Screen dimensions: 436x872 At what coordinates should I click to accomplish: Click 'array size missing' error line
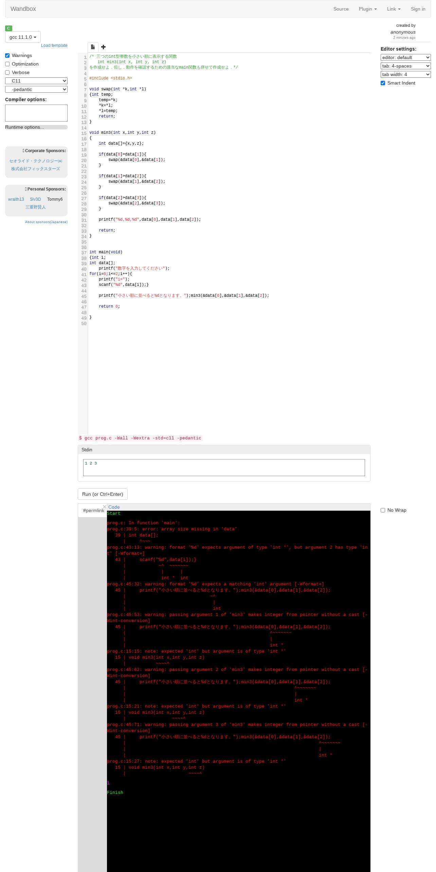pyautogui.click(x=172, y=529)
